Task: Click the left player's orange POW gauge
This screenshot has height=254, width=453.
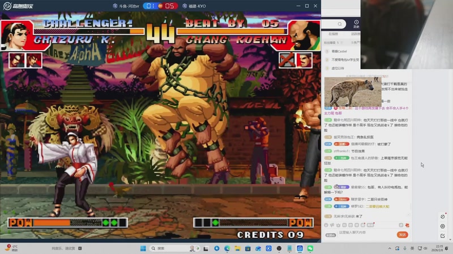Action: tap(67, 222)
